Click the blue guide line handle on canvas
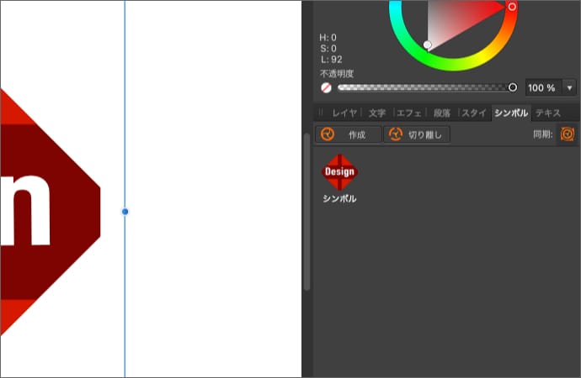Viewport: 581px width, 378px height. (125, 212)
